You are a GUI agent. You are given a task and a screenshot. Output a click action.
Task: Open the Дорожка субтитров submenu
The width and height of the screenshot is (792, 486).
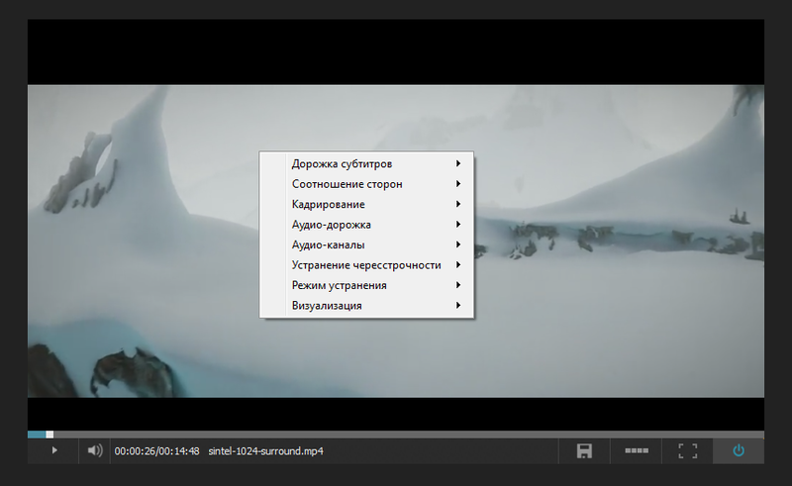coord(366,163)
